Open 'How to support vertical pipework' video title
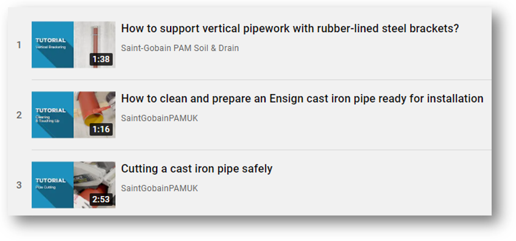Viewport: 516px width, 241px height. (x=290, y=29)
